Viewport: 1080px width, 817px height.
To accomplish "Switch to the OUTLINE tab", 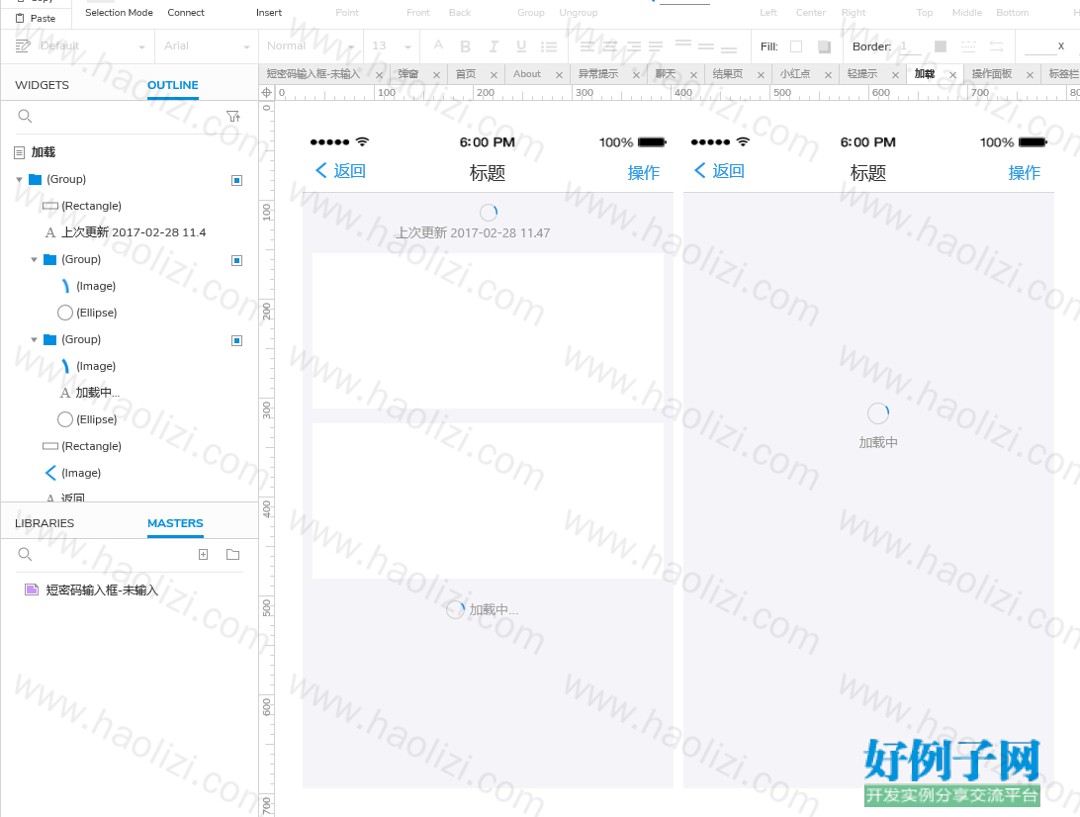I will (173, 85).
